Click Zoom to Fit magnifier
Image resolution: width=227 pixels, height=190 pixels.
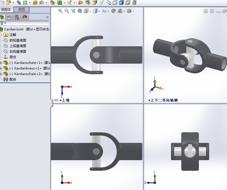[60, 11]
